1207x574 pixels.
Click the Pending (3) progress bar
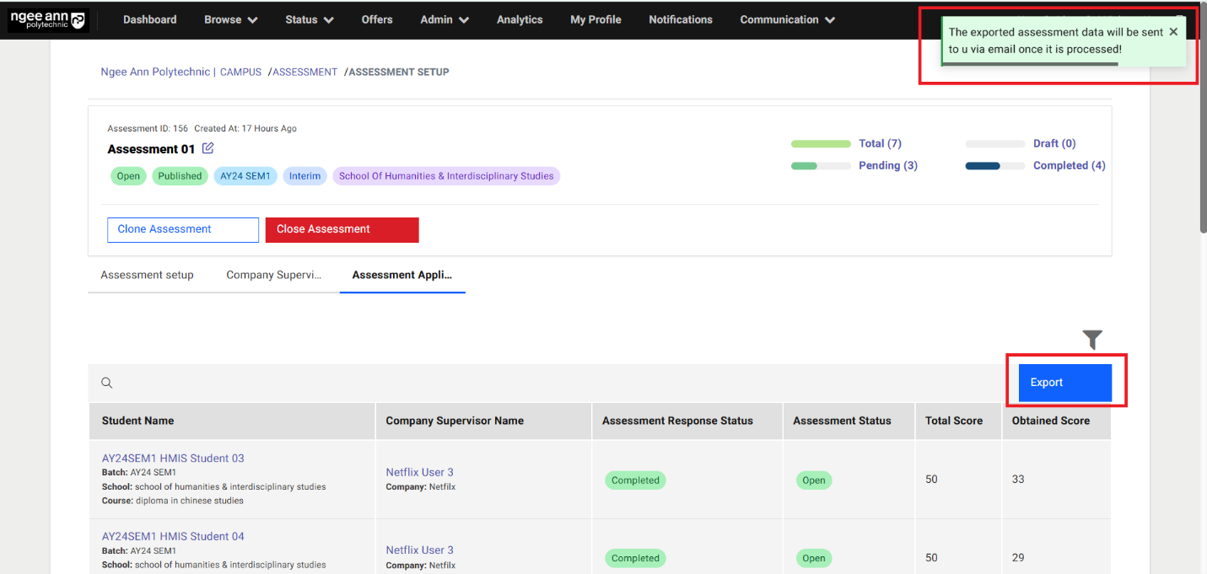point(820,166)
